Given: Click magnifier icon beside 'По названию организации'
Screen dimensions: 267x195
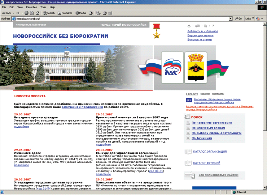Looking at the screenshot, I should [188, 123].
